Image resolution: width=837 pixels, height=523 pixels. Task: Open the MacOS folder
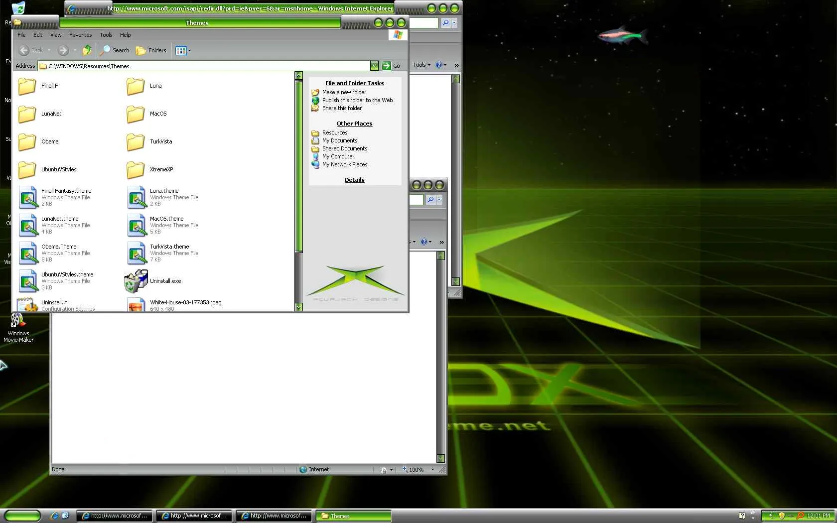tap(136, 114)
